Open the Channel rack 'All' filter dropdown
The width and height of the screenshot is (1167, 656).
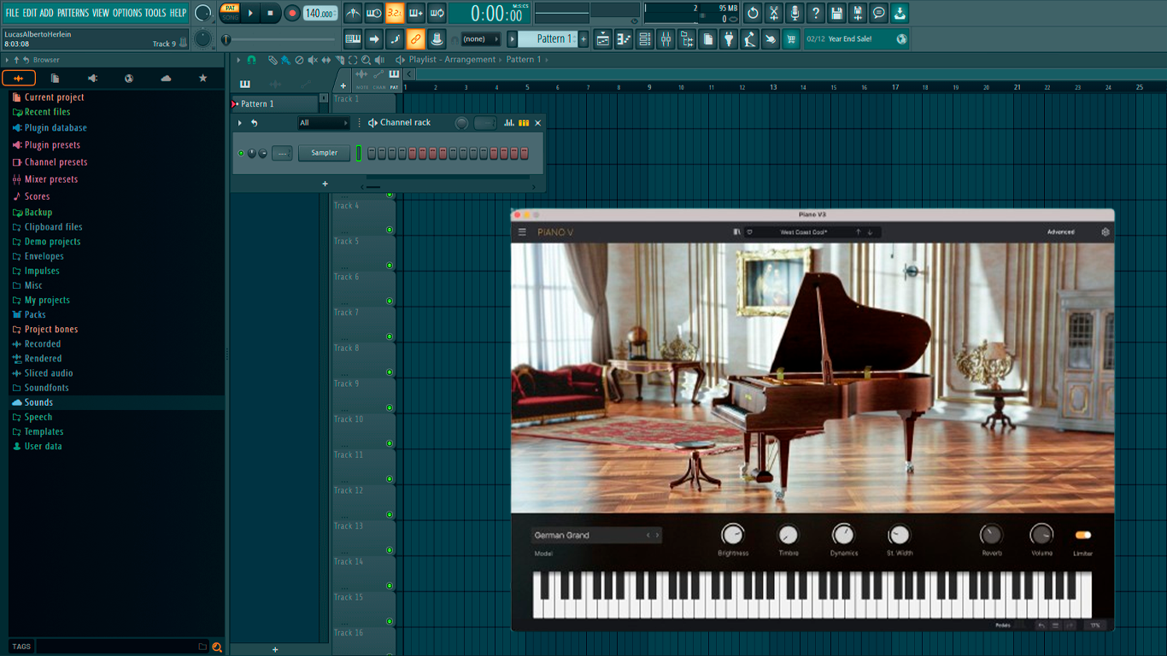click(x=324, y=123)
